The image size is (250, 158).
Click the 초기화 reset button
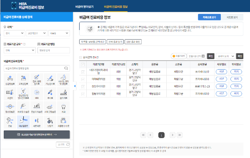point(63,144)
